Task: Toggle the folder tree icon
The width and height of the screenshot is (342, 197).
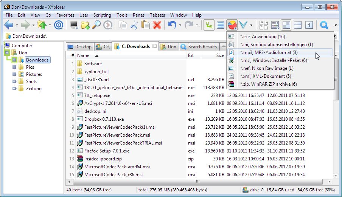Action: (x=209, y=25)
